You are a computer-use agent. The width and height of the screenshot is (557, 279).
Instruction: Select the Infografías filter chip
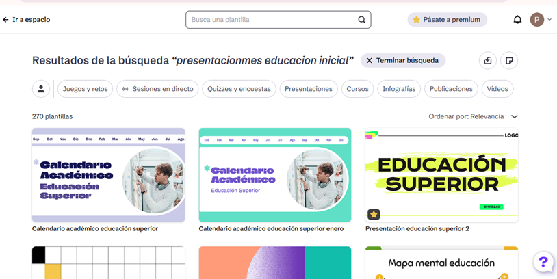pos(399,89)
